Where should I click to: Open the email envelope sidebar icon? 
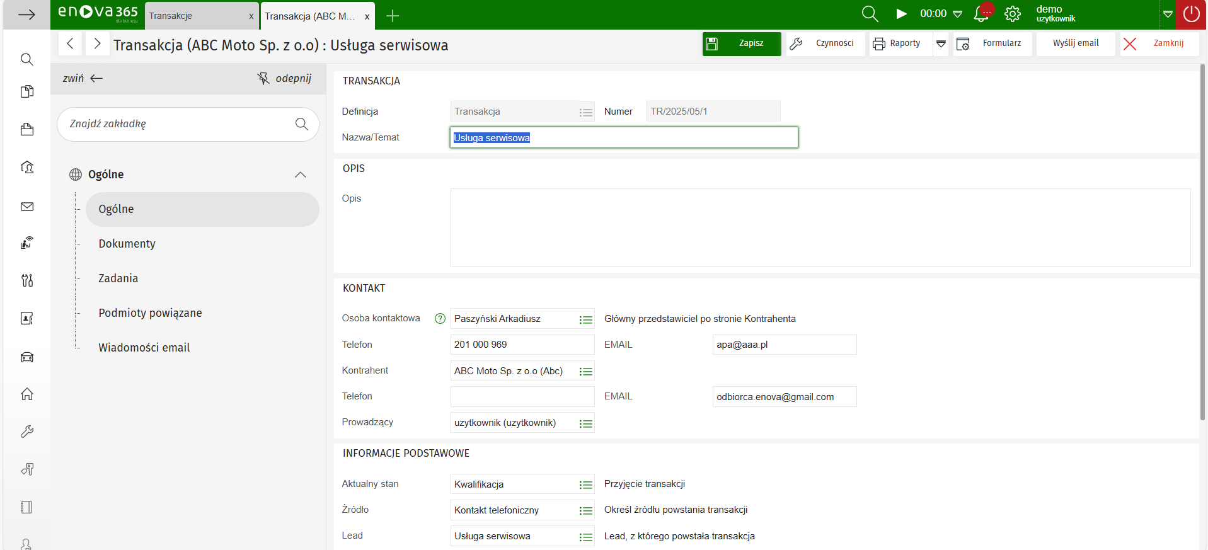[27, 207]
